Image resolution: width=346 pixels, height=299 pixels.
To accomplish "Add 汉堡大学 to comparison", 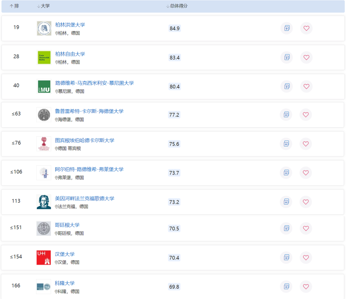I will pos(286,257).
